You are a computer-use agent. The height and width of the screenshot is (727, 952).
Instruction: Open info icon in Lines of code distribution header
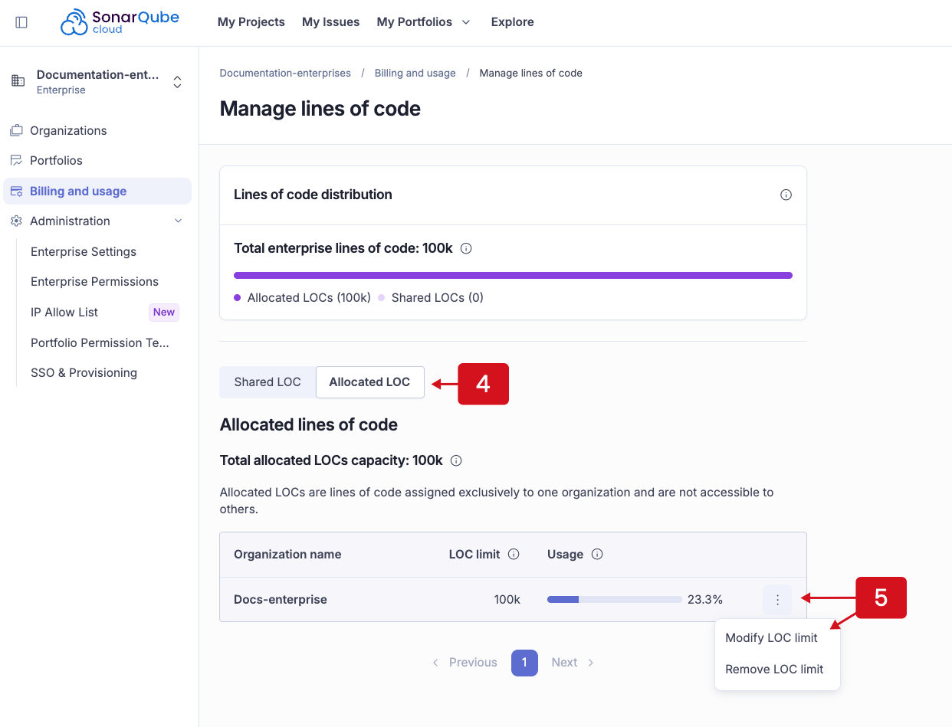tap(786, 195)
